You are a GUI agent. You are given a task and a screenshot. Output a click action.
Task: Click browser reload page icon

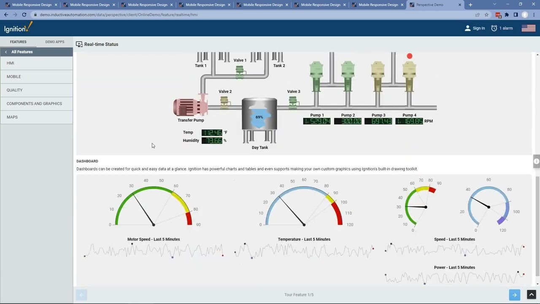pos(24,14)
